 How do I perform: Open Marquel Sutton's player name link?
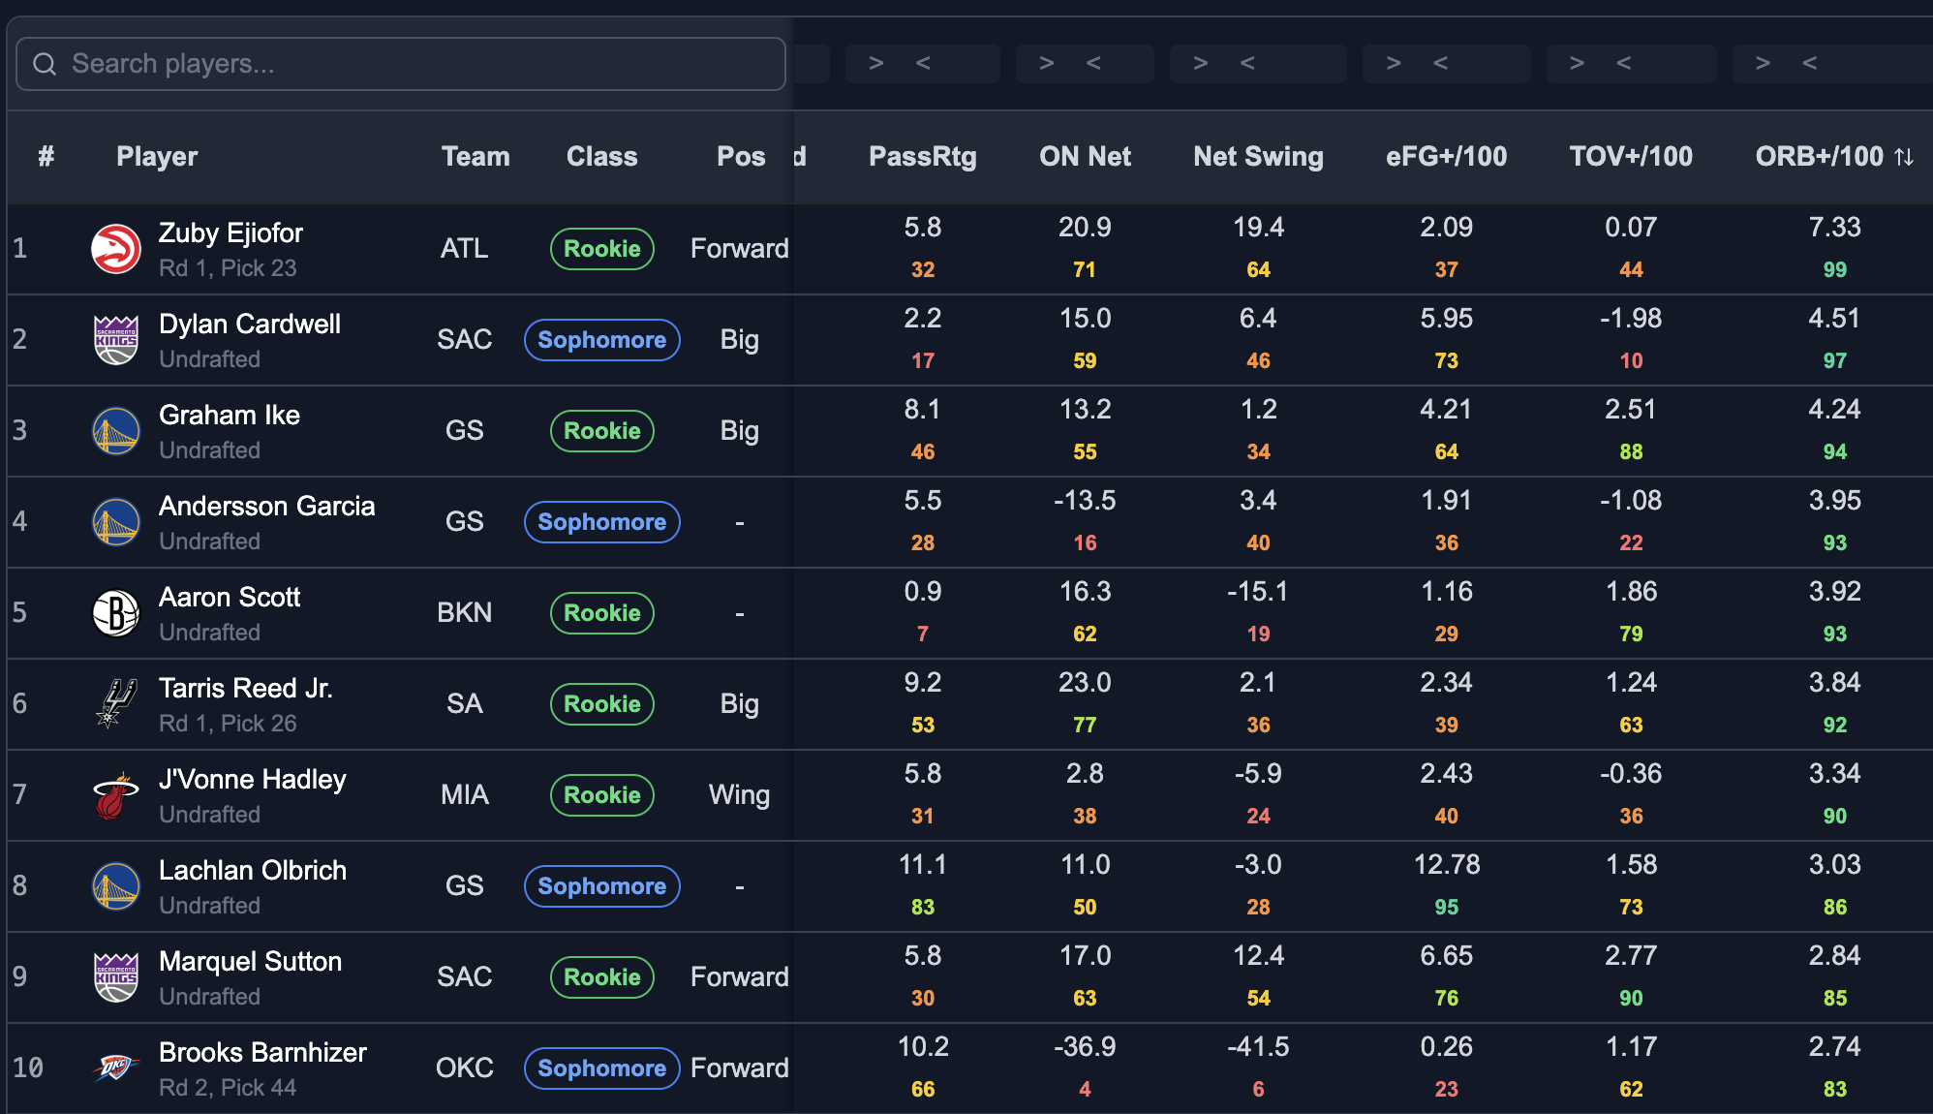tap(250, 962)
